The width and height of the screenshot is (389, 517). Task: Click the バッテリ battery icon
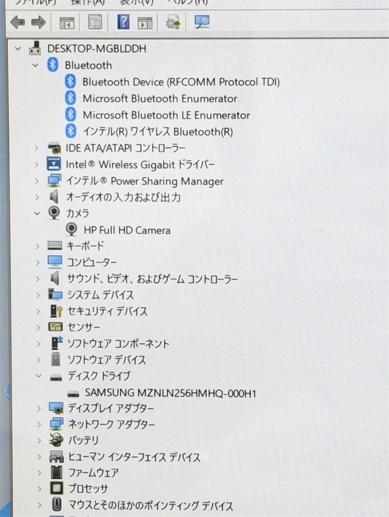pyautogui.click(x=56, y=440)
